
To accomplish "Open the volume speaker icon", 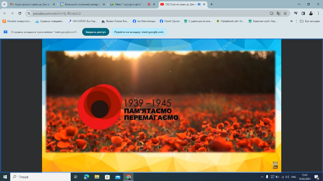I will click(287, 177).
